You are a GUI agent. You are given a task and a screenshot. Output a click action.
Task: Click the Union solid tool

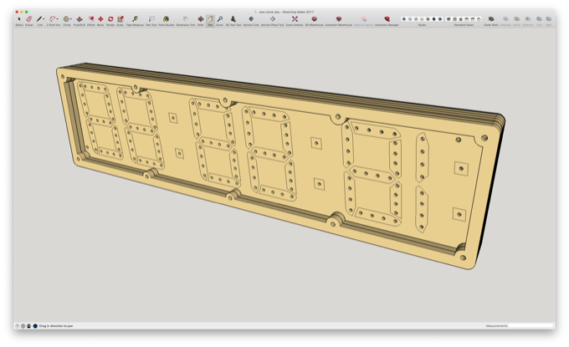click(517, 19)
